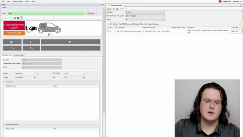The width and height of the screenshot is (243, 137).
Task: Browse test cases folder icon at right
Action: tap(240, 24)
